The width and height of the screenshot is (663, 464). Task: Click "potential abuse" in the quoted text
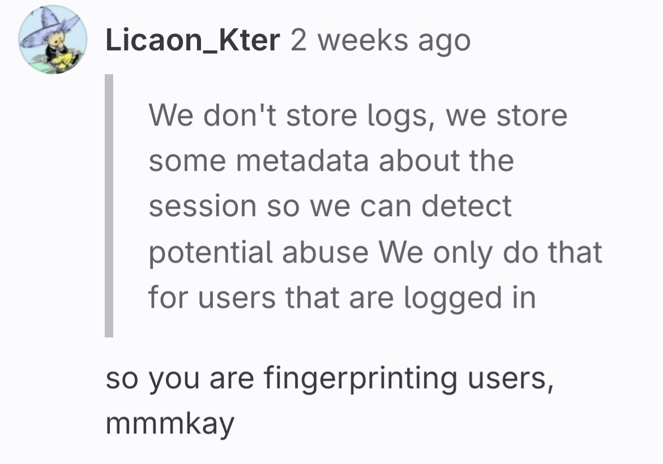click(258, 251)
